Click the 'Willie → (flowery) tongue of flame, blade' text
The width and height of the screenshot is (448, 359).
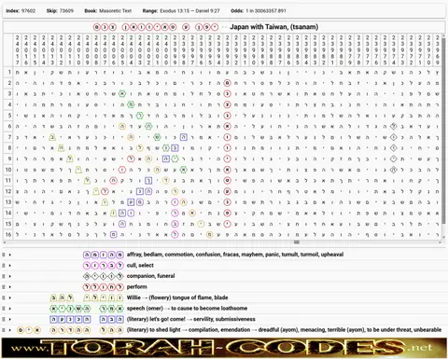click(x=177, y=297)
